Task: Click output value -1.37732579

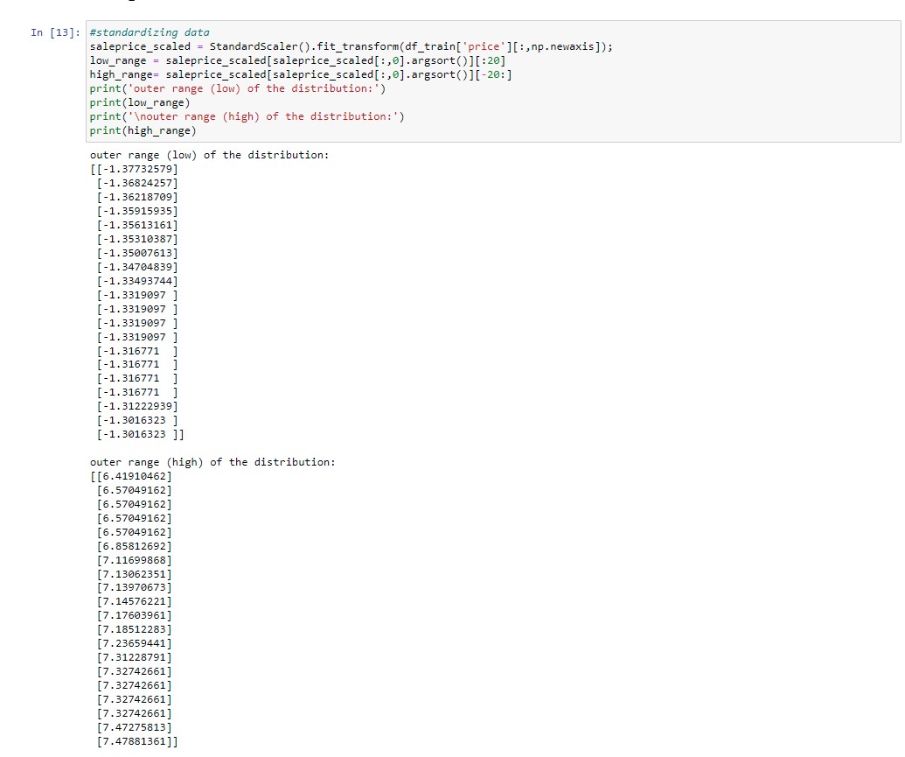Action: (x=137, y=169)
